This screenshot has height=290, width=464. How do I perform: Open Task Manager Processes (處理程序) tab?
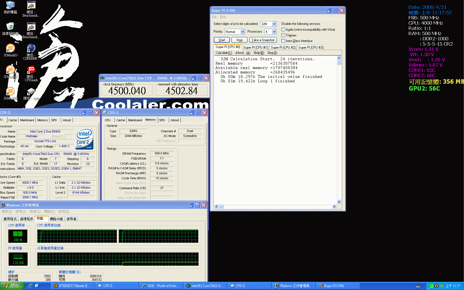click(x=27, y=219)
